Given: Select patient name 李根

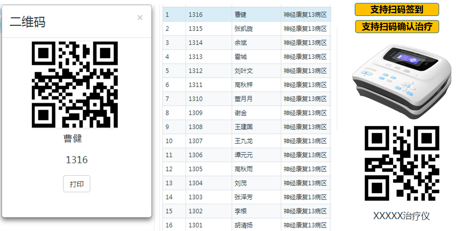Looking at the screenshot, I should coord(241,211).
